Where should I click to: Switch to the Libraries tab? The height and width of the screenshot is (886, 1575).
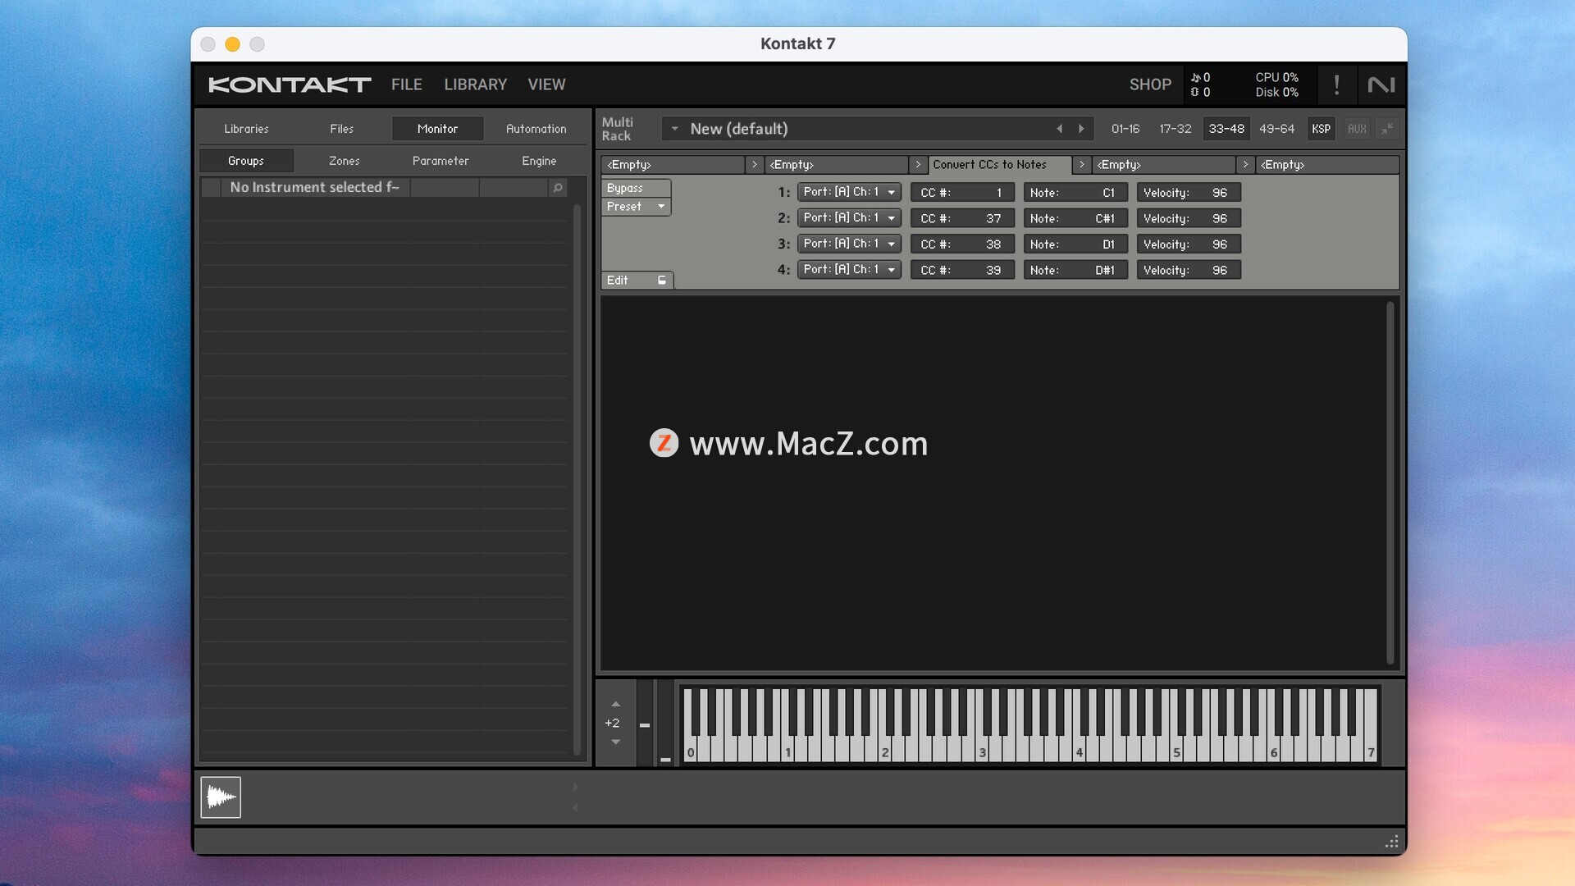tap(246, 129)
